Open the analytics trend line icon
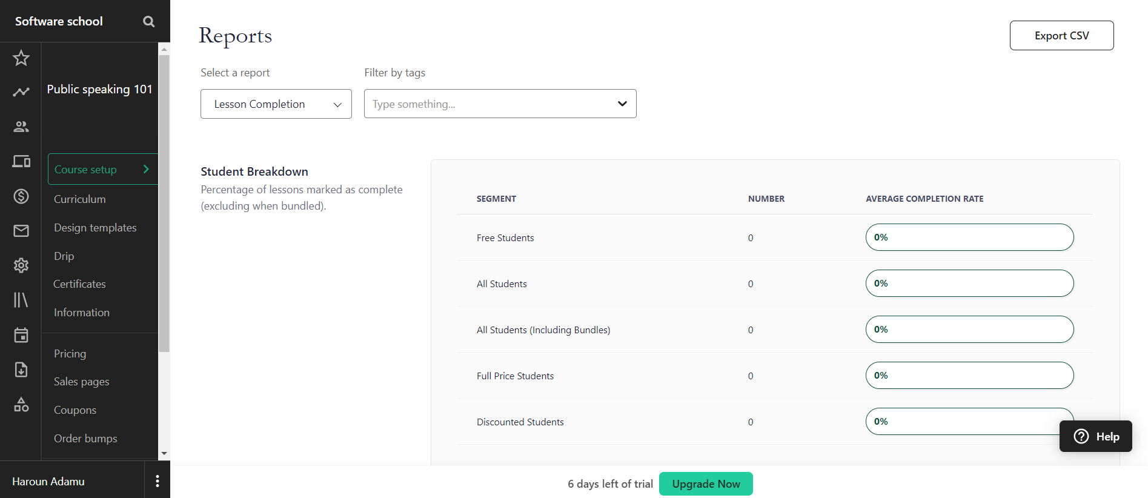Image resolution: width=1148 pixels, height=498 pixels. click(x=21, y=92)
